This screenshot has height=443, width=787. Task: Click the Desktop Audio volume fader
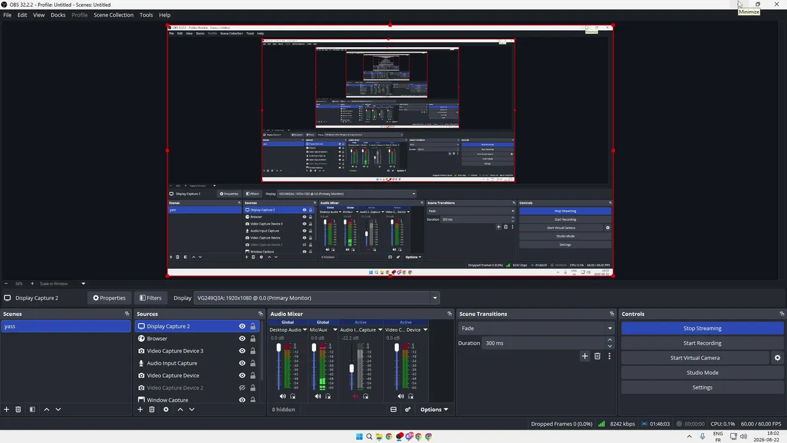(x=279, y=348)
